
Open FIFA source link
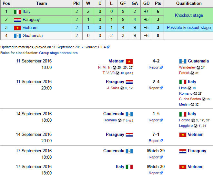(102, 47)
